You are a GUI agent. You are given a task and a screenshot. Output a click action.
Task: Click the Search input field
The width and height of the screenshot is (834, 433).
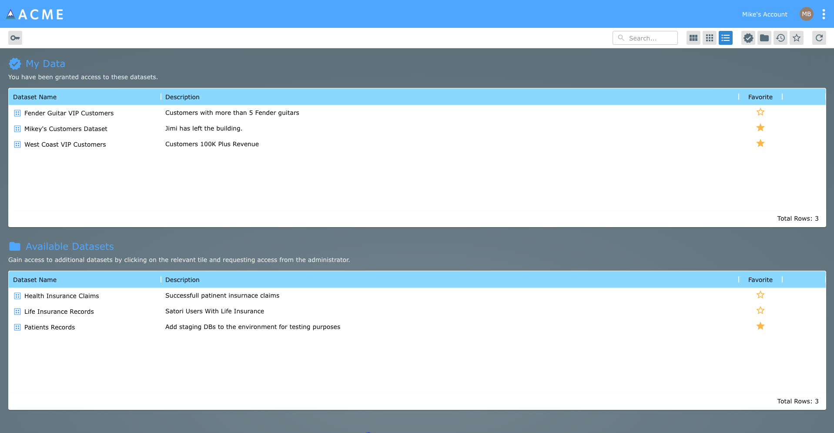645,38
